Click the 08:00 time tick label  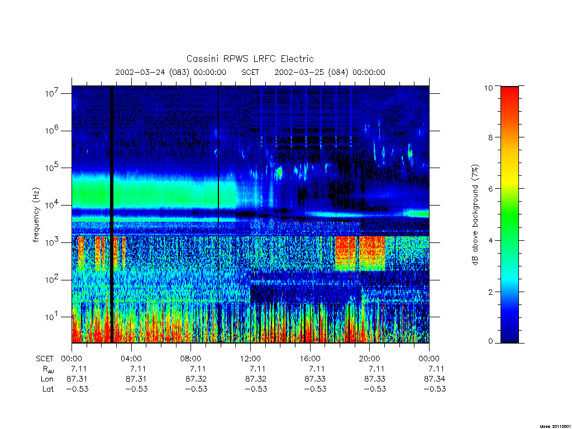click(191, 359)
